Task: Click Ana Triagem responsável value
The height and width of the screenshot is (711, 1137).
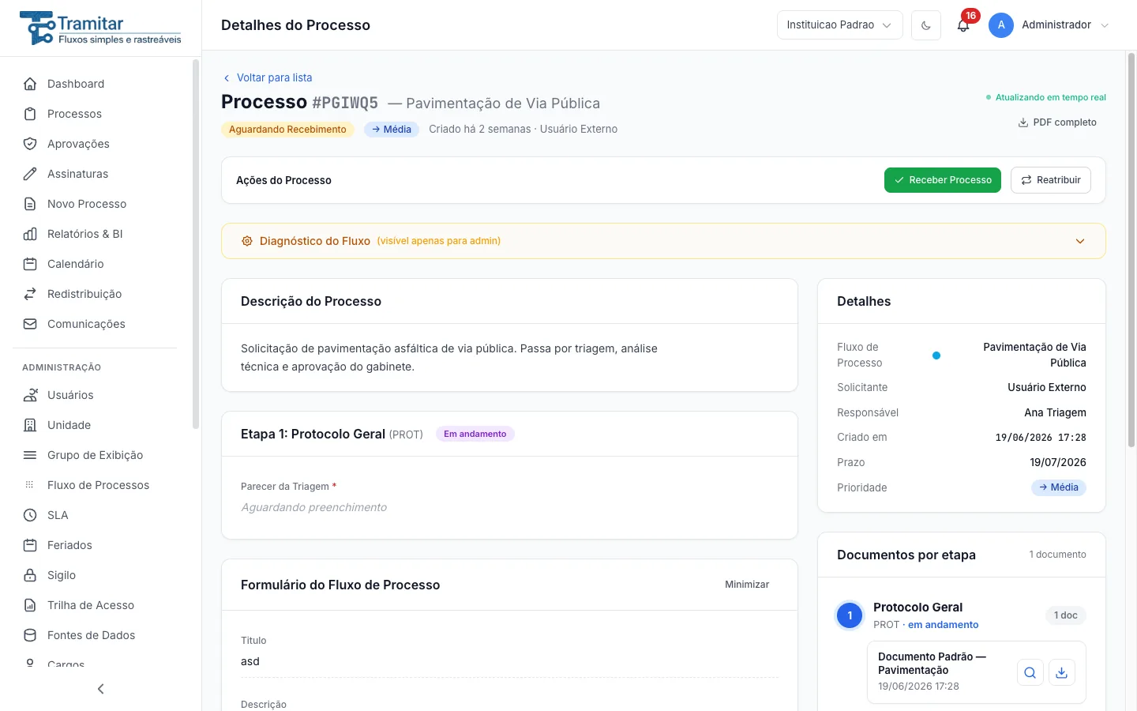Action: pos(1055,412)
